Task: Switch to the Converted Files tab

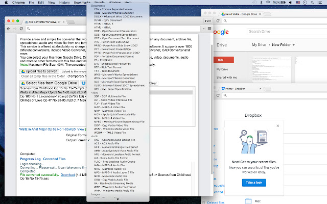Action: [54, 159]
